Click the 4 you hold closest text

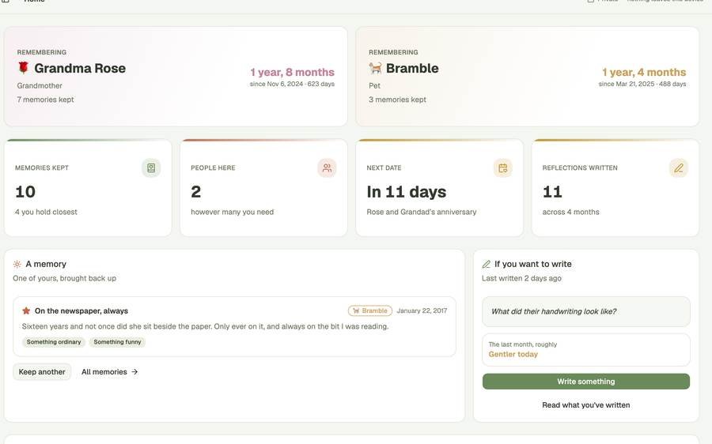coord(46,212)
